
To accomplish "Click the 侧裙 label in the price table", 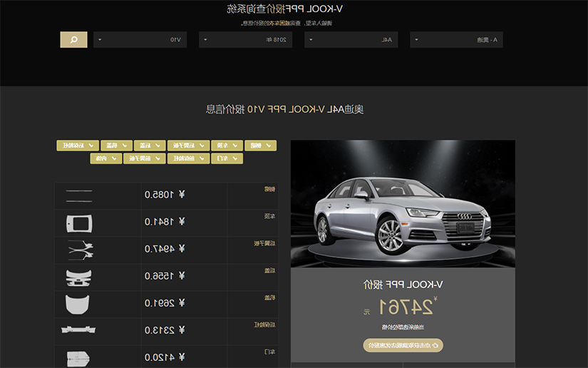I will pyautogui.click(x=269, y=189).
